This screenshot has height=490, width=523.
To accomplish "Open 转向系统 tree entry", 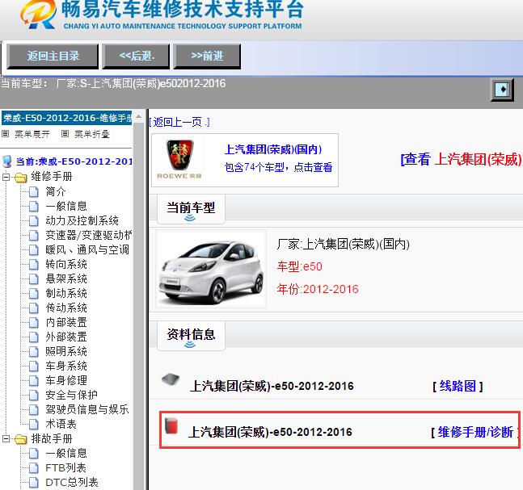I will coord(66,264).
